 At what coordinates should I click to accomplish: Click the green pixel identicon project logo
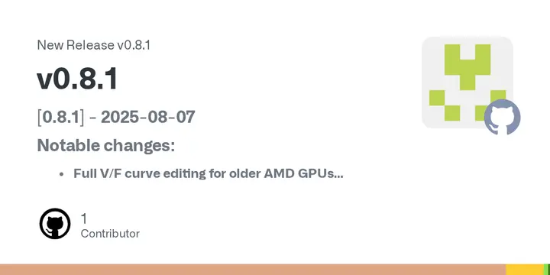coord(467,82)
